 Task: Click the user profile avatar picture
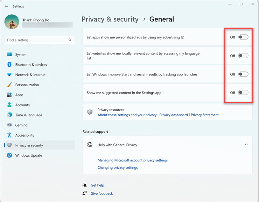point(12,22)
